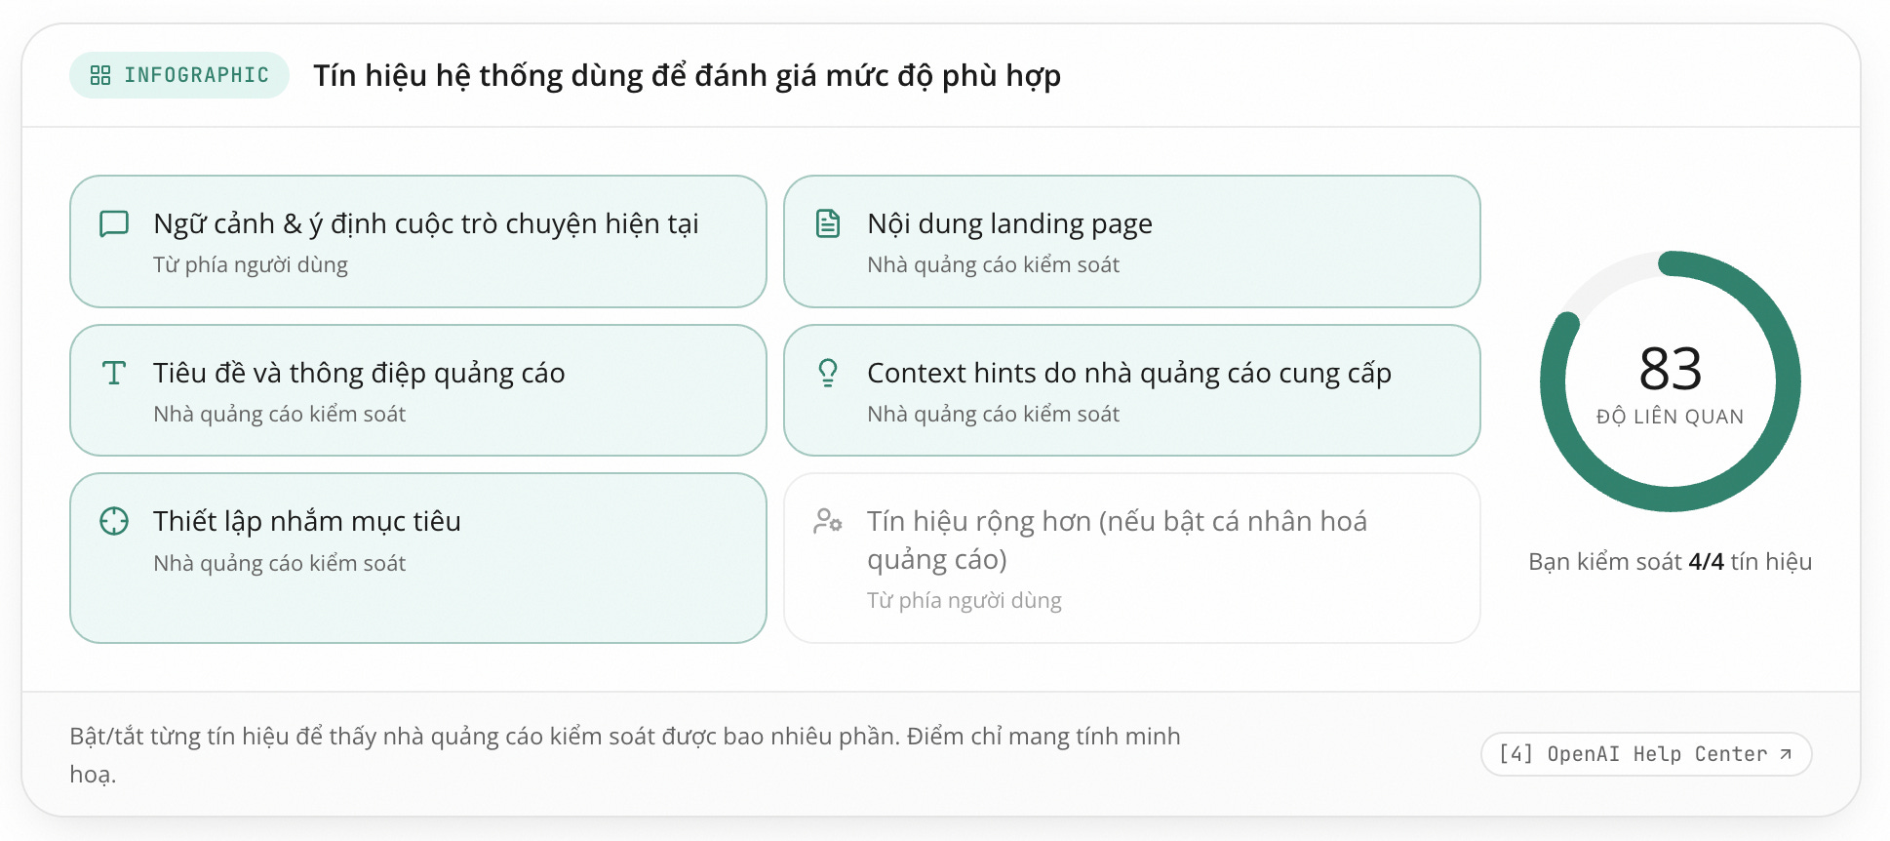Enable Tín hiệu rộng hơn personalization card
Screen dimensions: 1890x841
pos(1132,558)
